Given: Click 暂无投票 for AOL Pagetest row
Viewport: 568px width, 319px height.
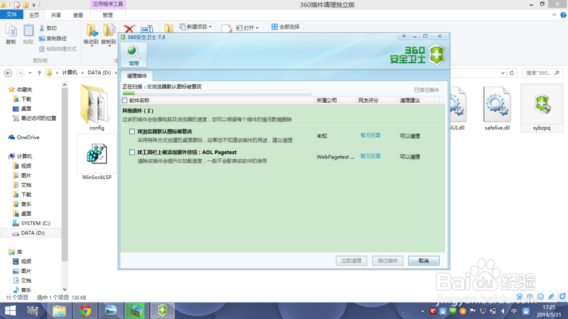Looking at the screenshot, I should click(x=370, y=156).
